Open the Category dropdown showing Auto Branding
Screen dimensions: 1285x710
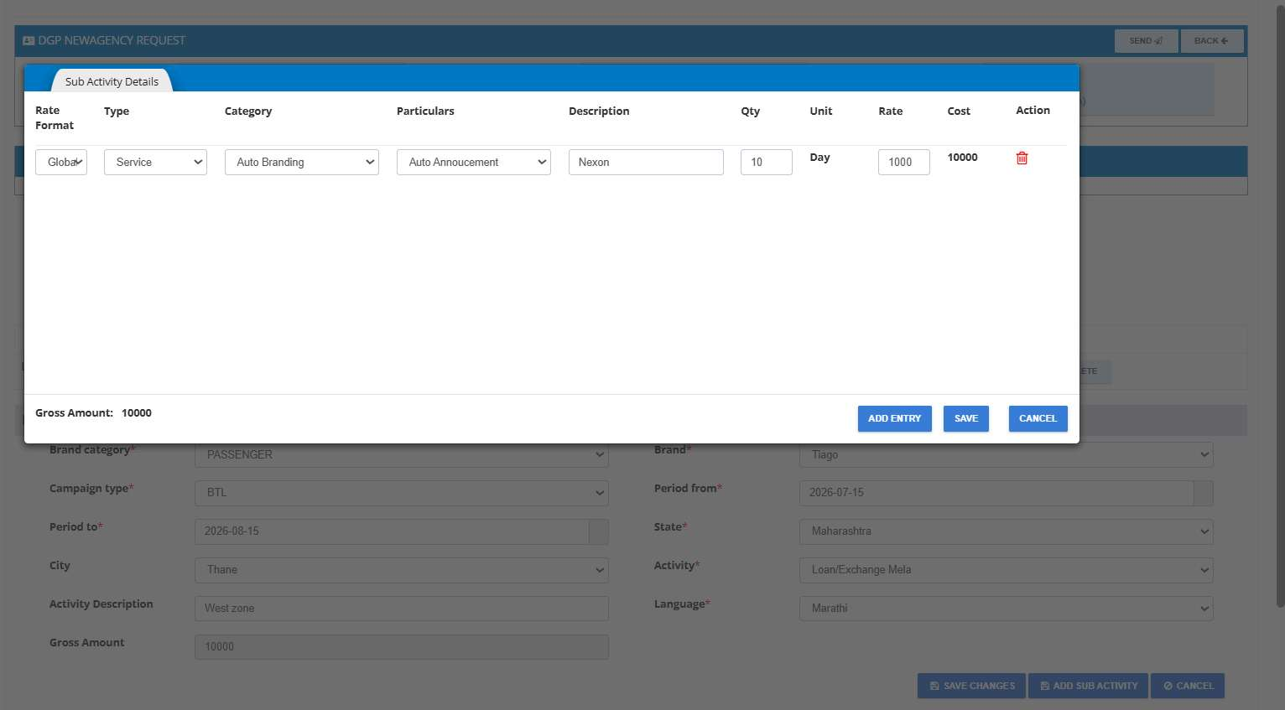[302, 162]
